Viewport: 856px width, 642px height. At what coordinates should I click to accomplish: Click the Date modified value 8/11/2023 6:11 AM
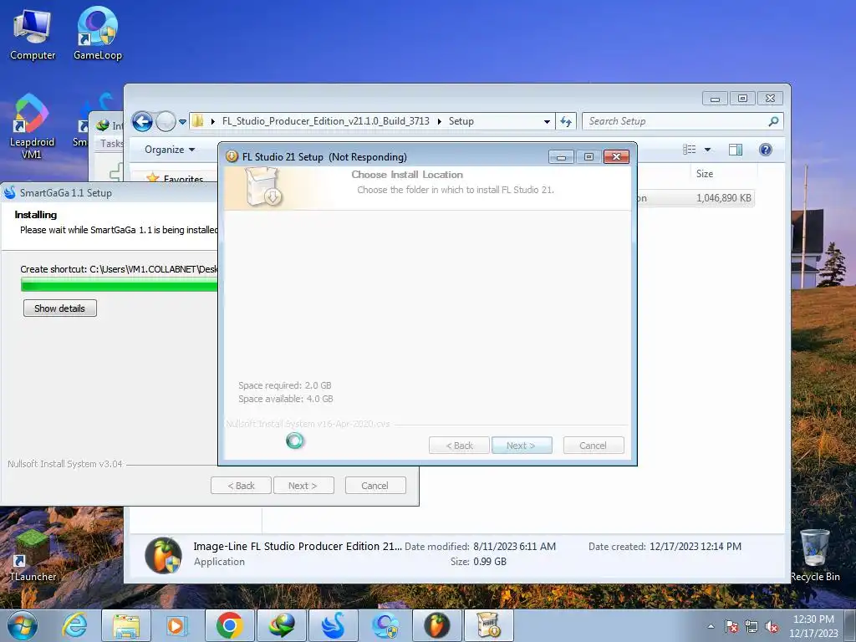coord(514,547)
